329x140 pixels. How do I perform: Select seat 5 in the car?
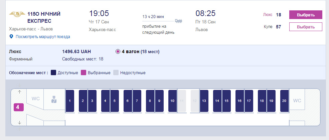point(115,101)
